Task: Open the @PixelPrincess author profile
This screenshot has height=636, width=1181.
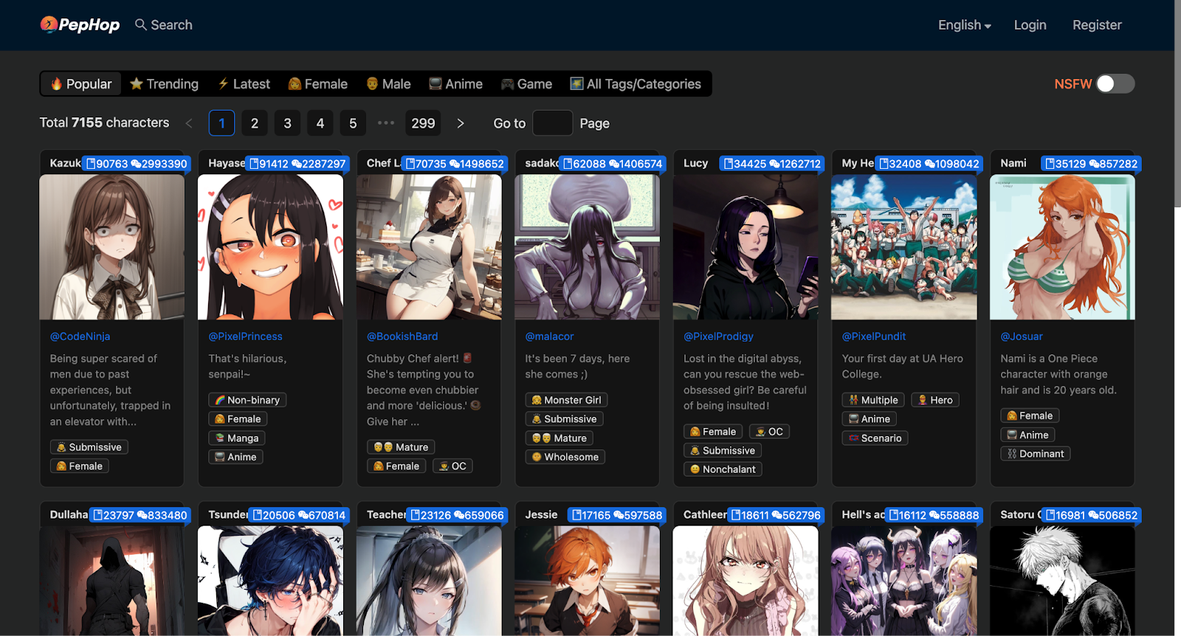Action: click(x=245, y=336)
